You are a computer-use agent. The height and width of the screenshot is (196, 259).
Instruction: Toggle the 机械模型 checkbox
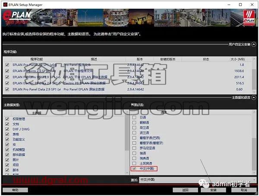(7, 150)
